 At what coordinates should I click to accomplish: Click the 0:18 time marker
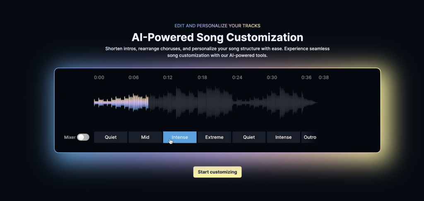tap(202, 77)
